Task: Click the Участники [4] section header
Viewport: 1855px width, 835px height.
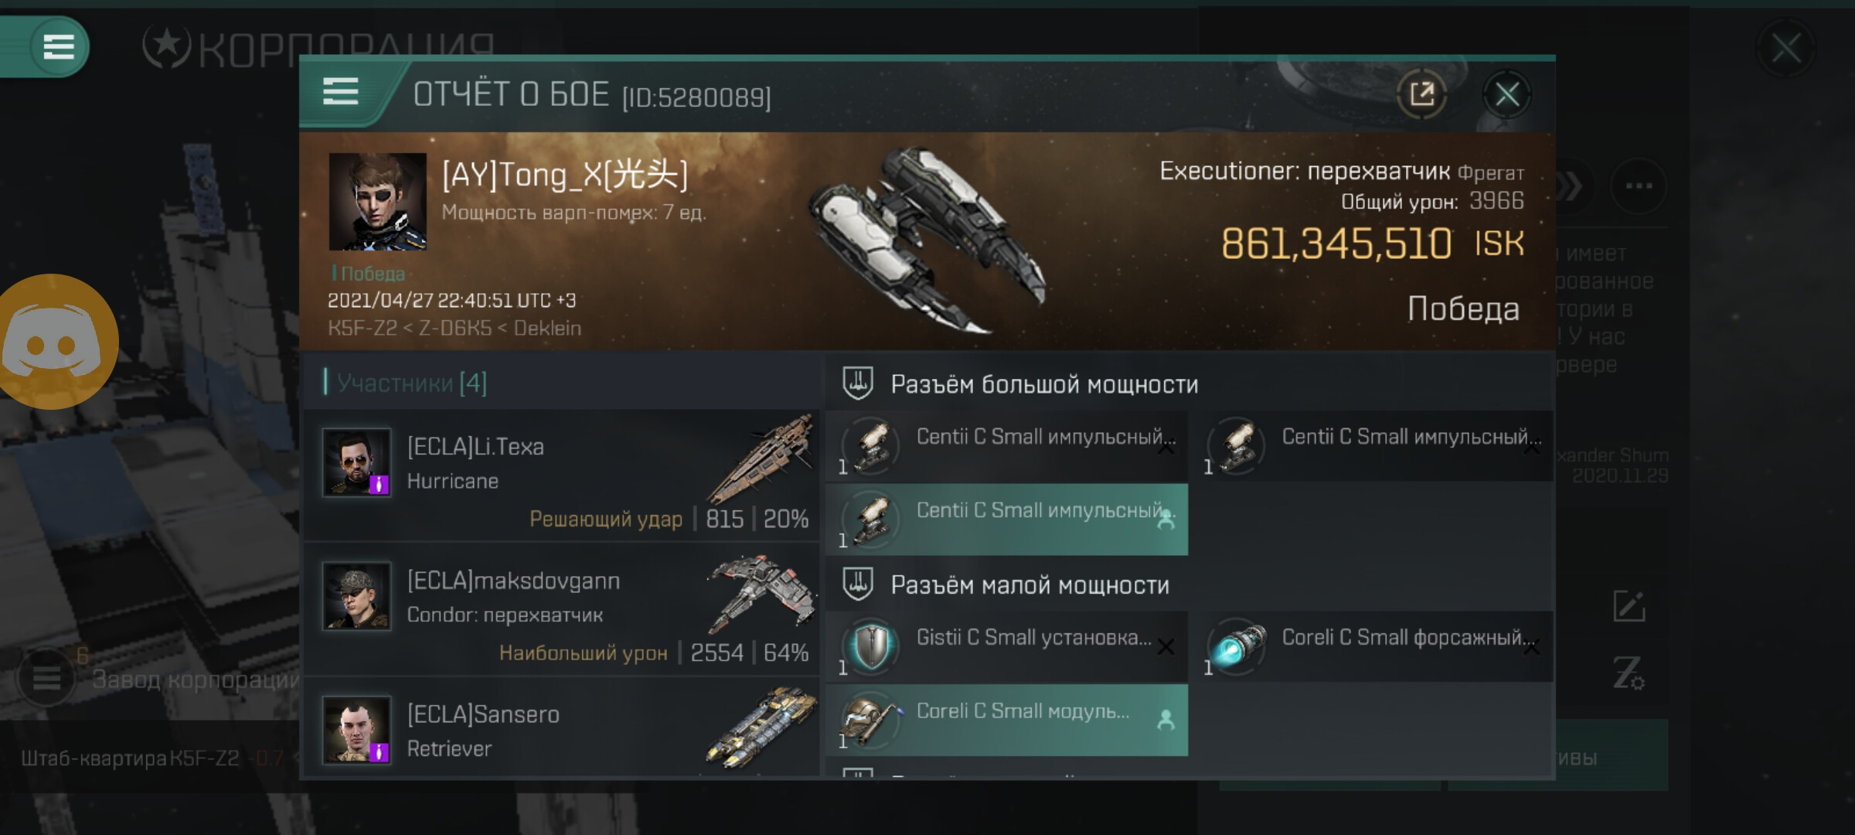Action: [411, 383]
